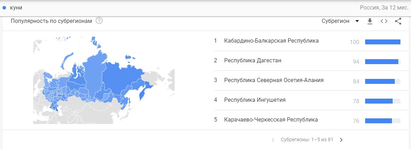
Task: Select Республика Дагестан in the list
Action: click(x=253, y=61)
